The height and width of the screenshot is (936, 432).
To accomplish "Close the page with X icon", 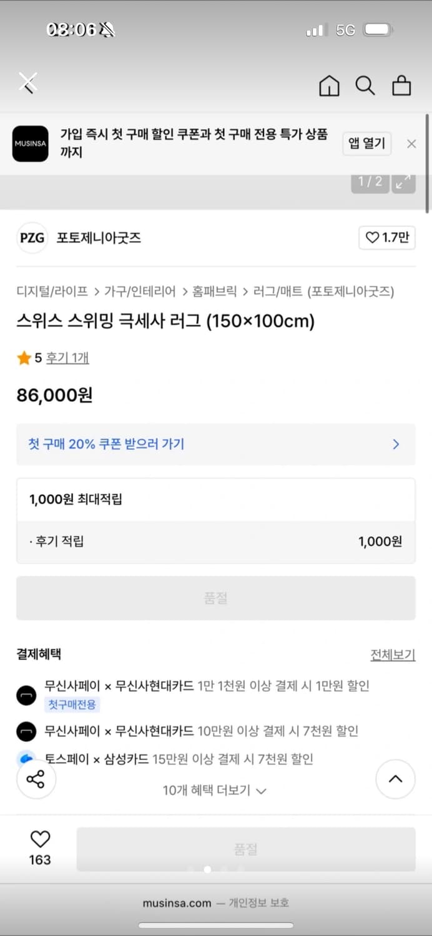I will pos(27,82).
